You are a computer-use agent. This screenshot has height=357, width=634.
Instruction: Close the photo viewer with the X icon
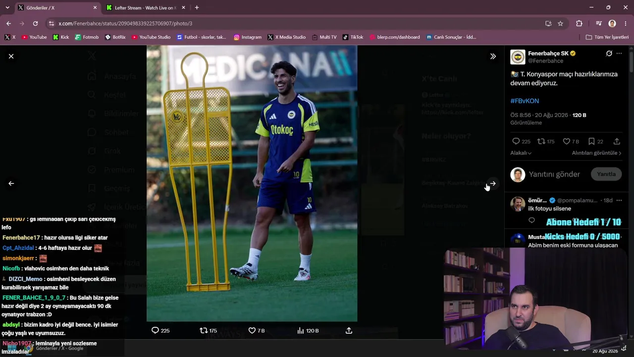tap(11, 57)
